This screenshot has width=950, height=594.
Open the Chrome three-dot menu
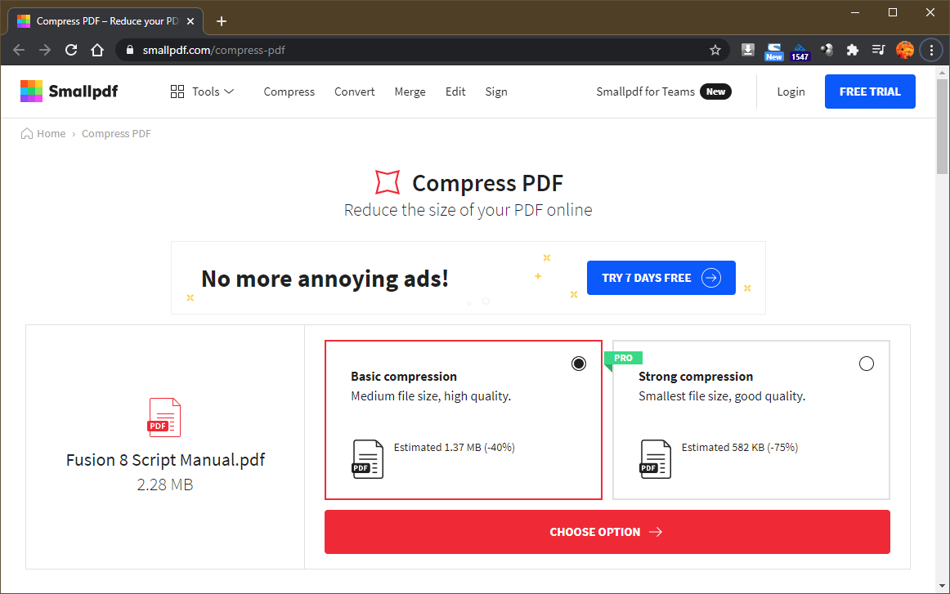coord(931,51)
